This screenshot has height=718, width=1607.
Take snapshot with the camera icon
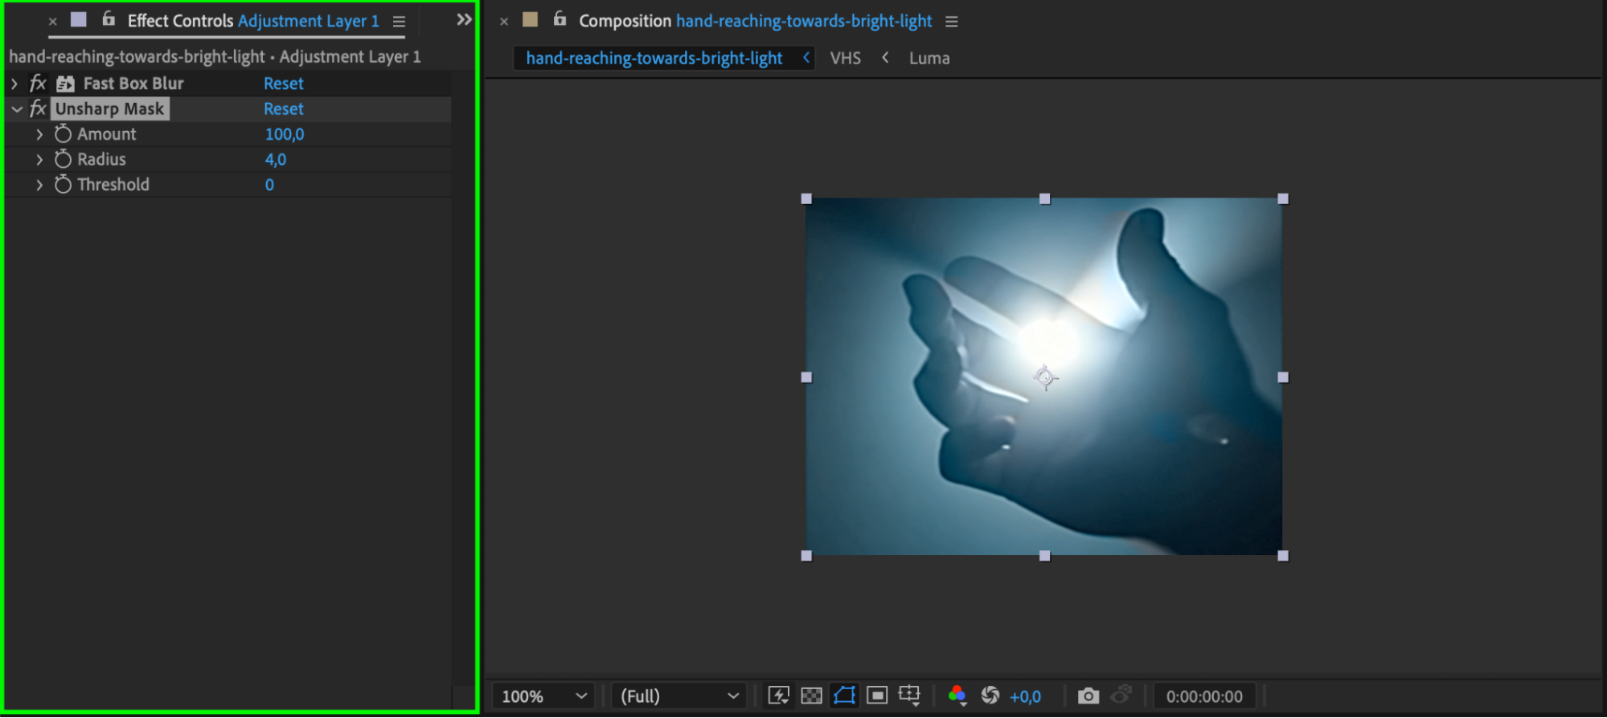(x=1088, y=696)
